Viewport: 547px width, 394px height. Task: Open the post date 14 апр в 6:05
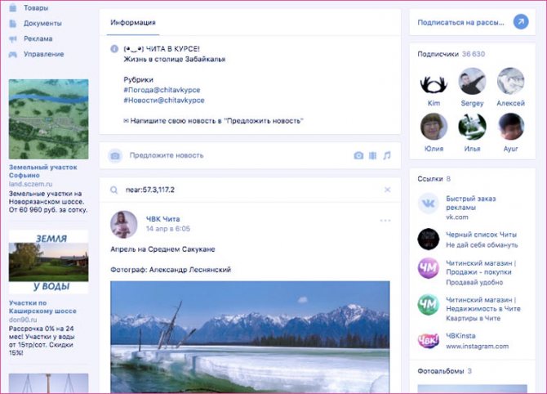pos(168,229)
